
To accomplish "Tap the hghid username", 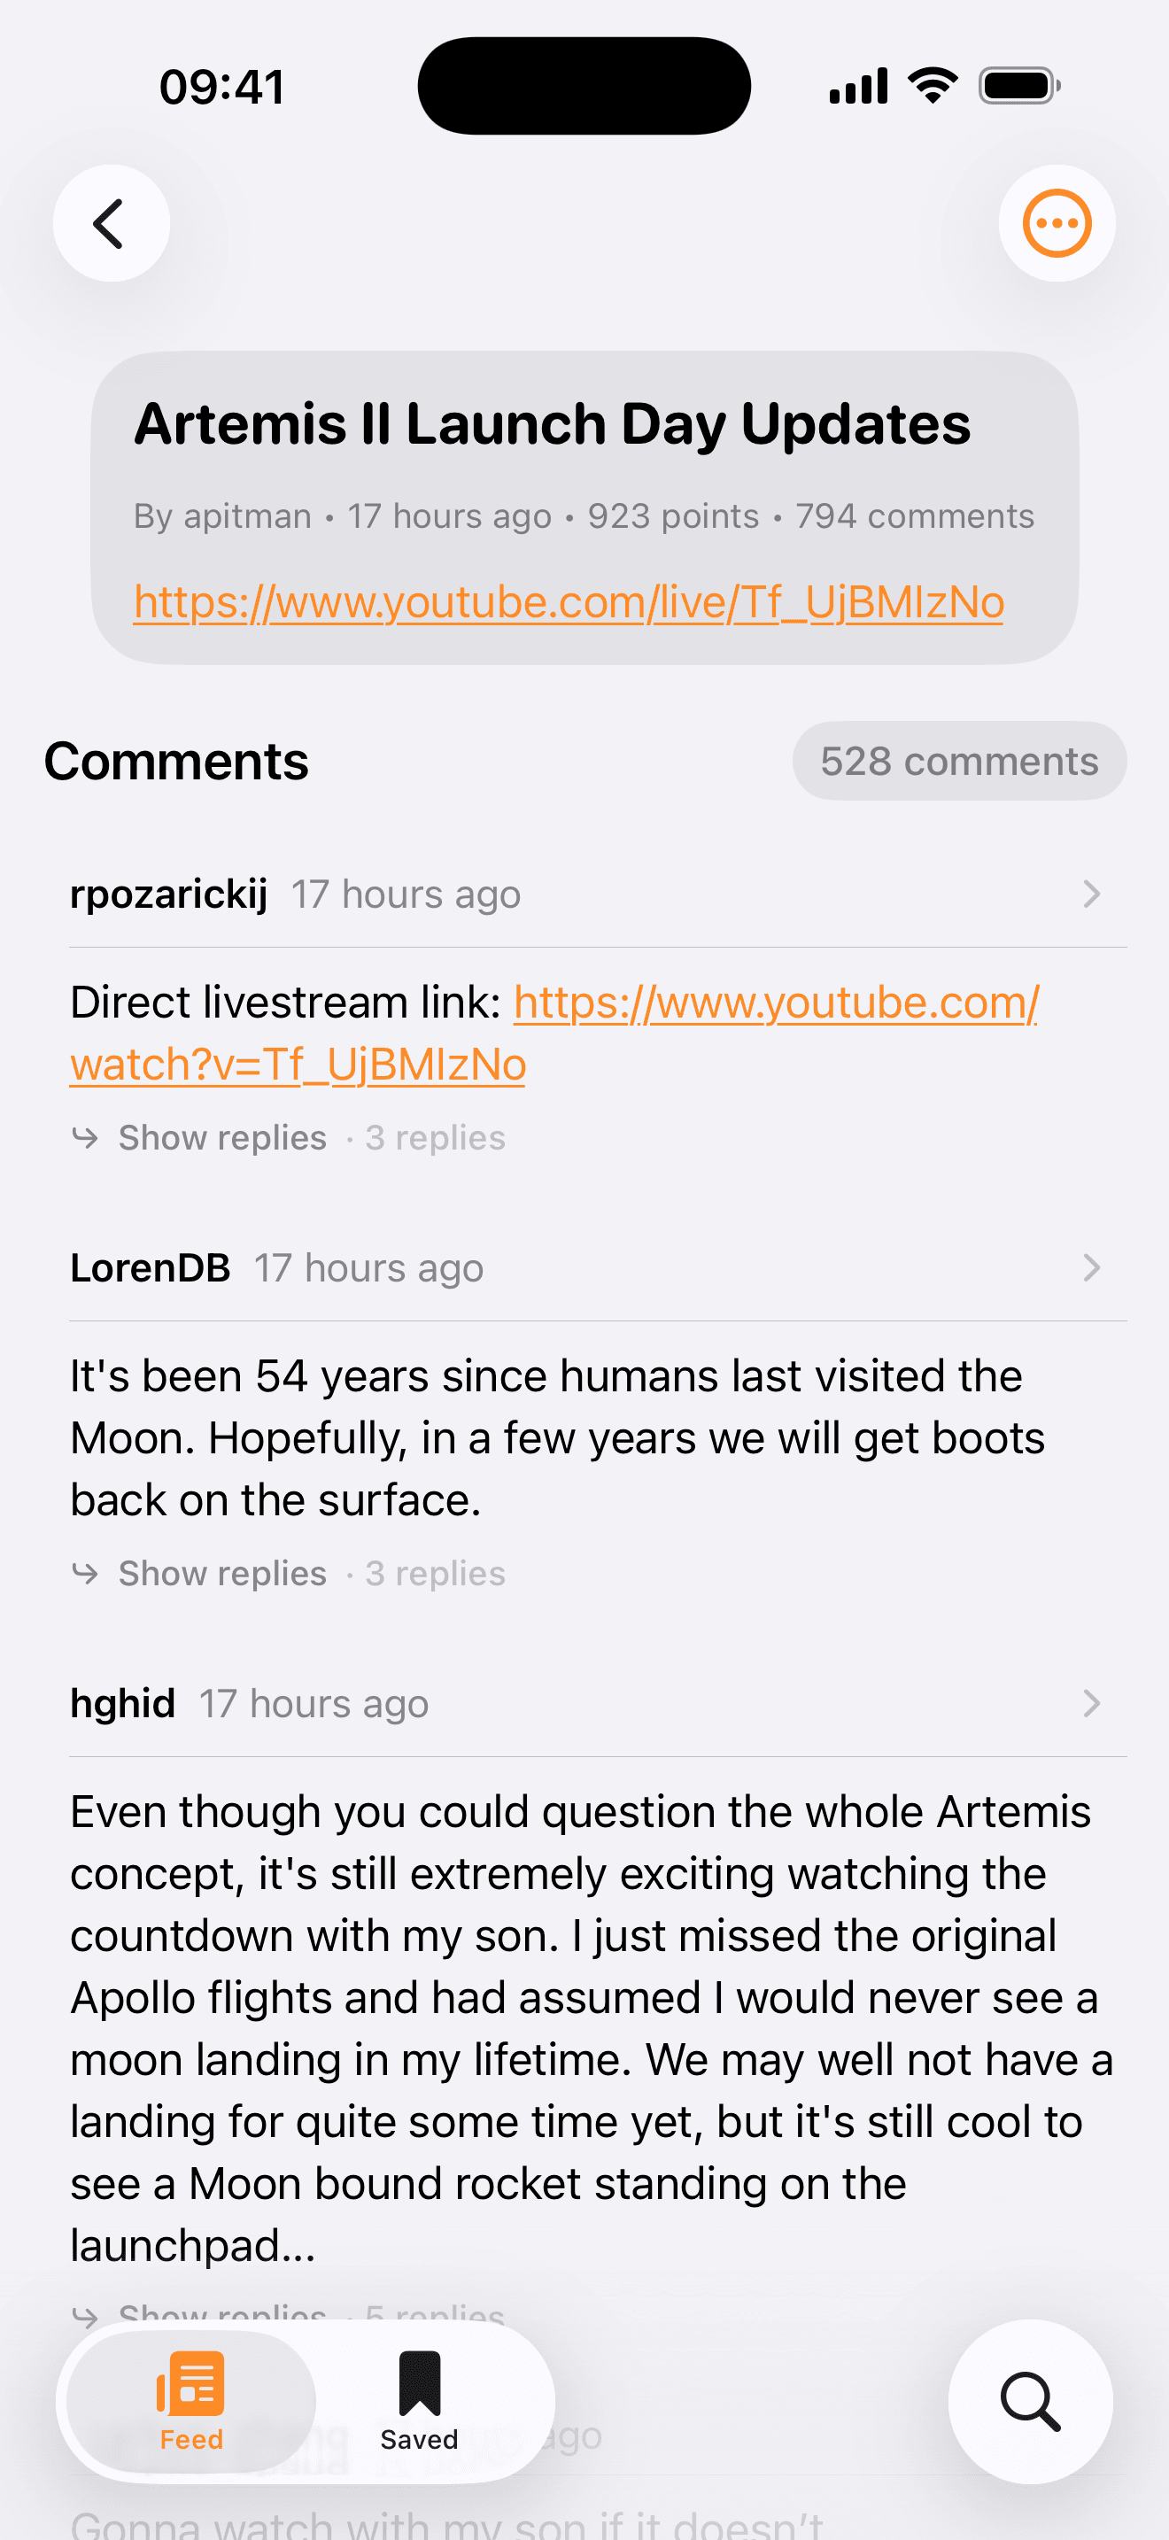I will (x=122, y=1704).
